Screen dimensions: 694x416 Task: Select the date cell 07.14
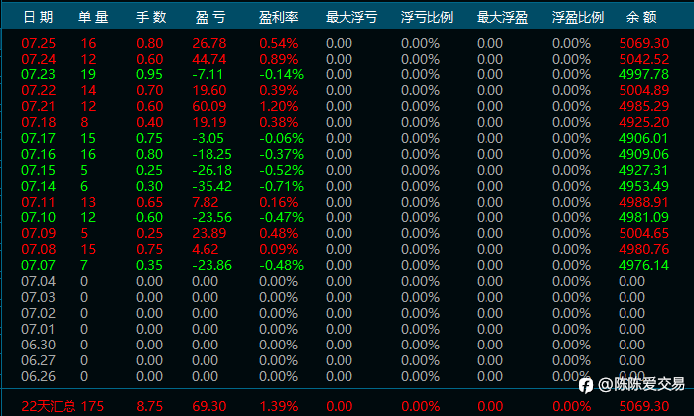pos(39,186)
